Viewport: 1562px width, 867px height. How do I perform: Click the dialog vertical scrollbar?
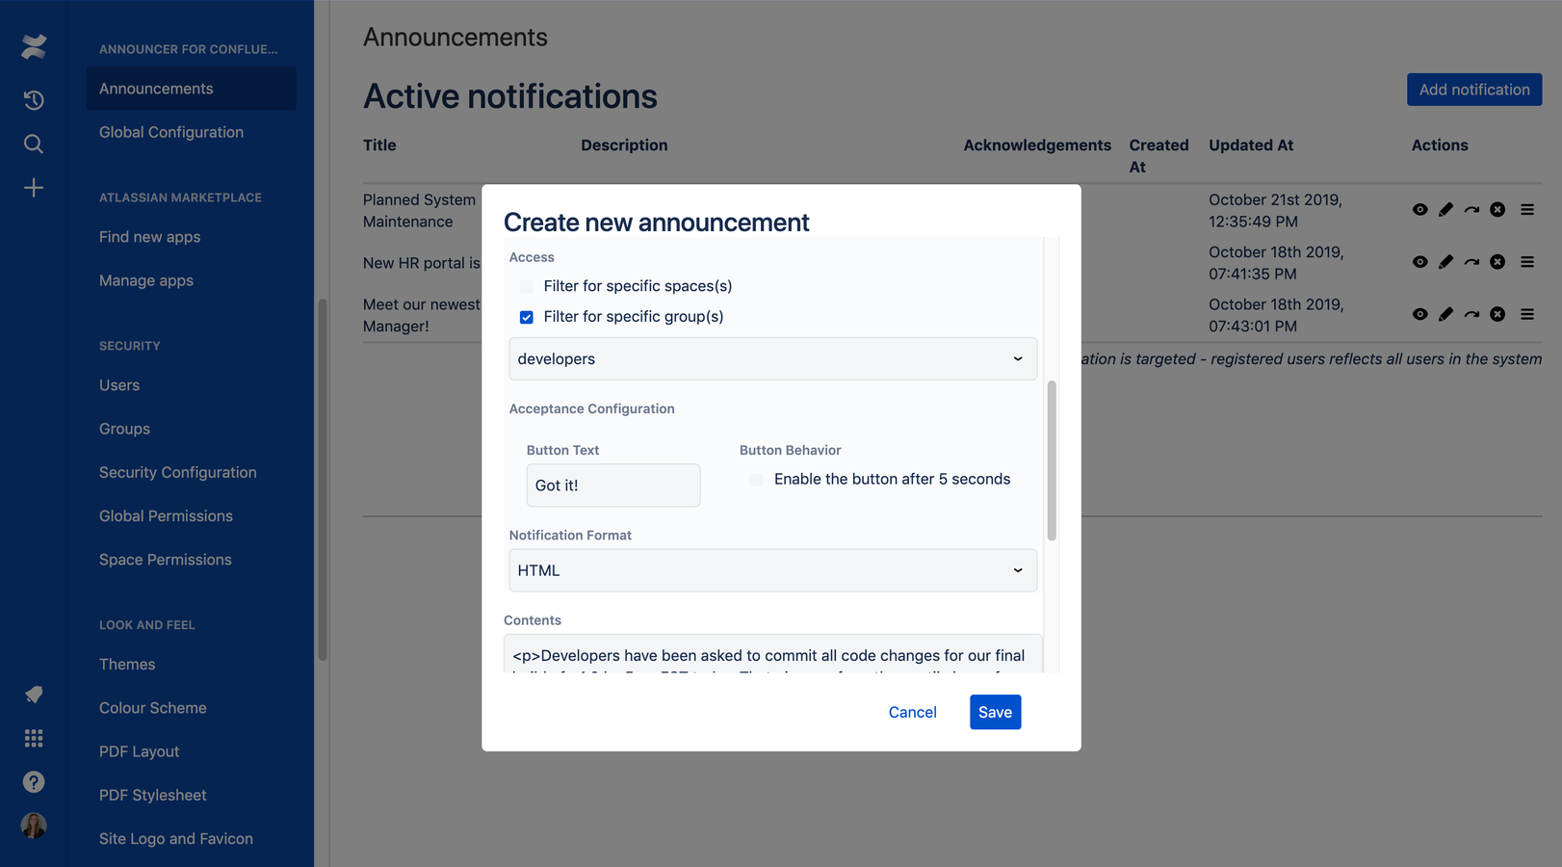click(1052, 460)
